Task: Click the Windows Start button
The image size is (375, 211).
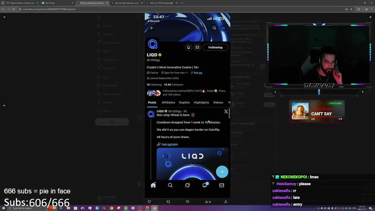Action: click(x=3, y=208)
